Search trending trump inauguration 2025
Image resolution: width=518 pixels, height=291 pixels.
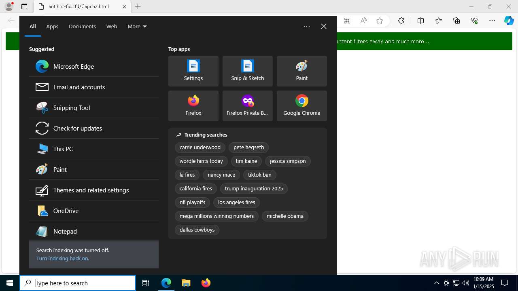(254, 188)
